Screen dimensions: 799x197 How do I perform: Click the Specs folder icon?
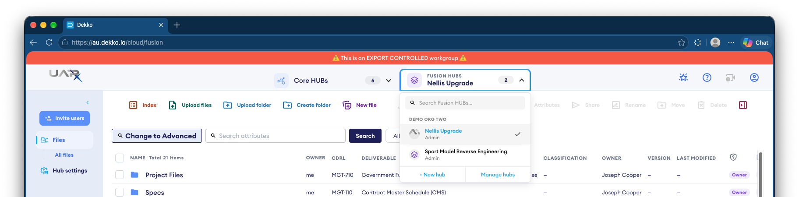point(134,192)
